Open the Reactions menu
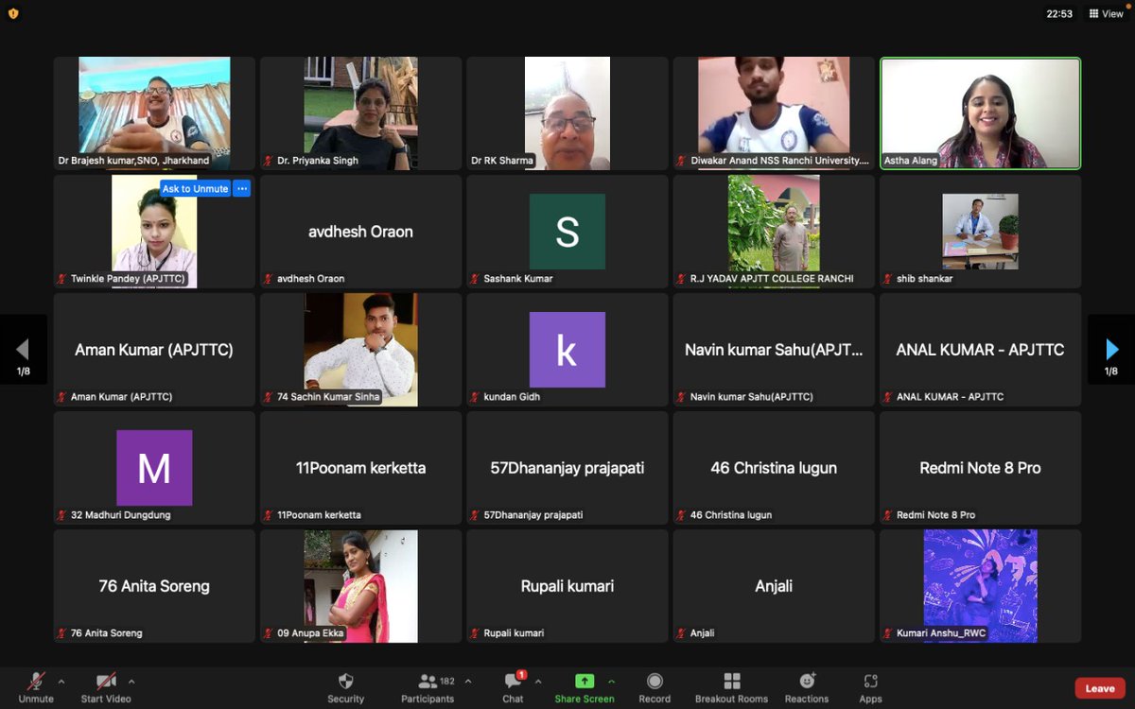 click(x=807, y=687)
